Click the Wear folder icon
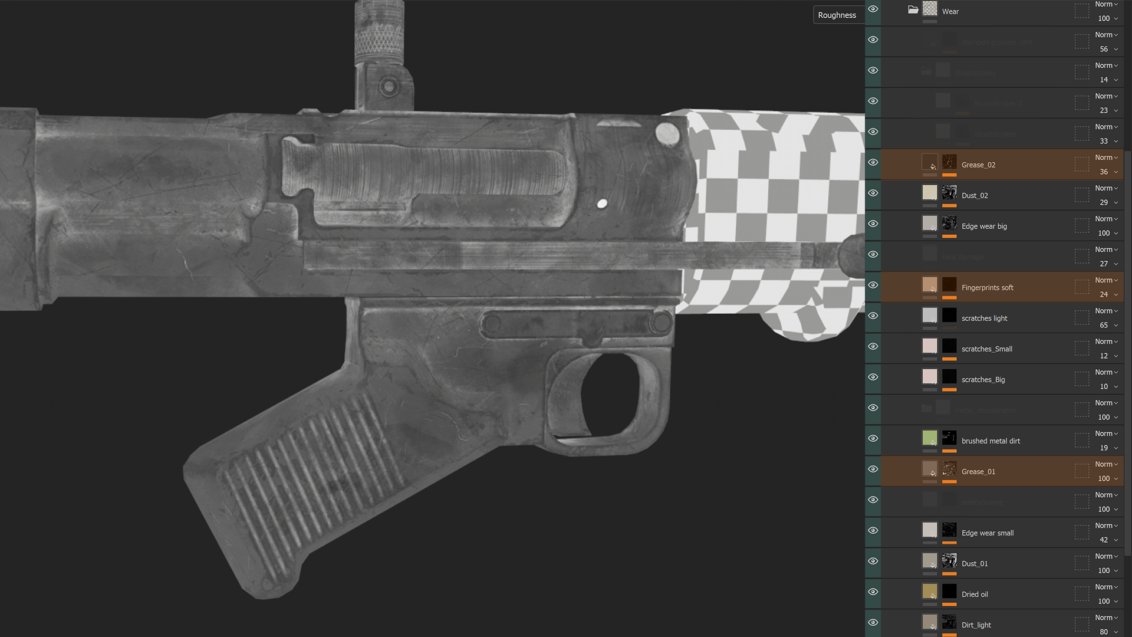 tap(913, 9)
